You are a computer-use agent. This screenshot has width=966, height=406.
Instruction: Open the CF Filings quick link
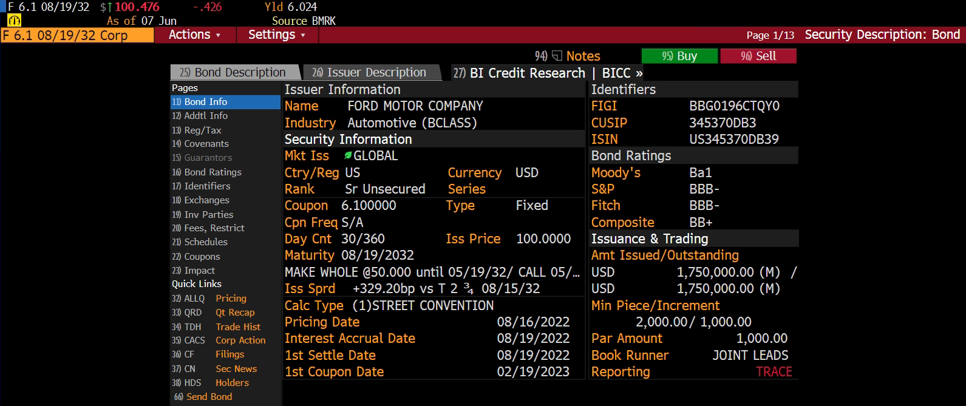[208, 354]
